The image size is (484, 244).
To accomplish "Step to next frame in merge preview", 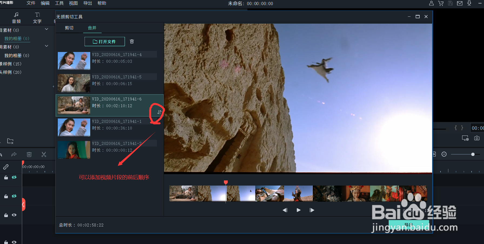I will tap(312, 210).
